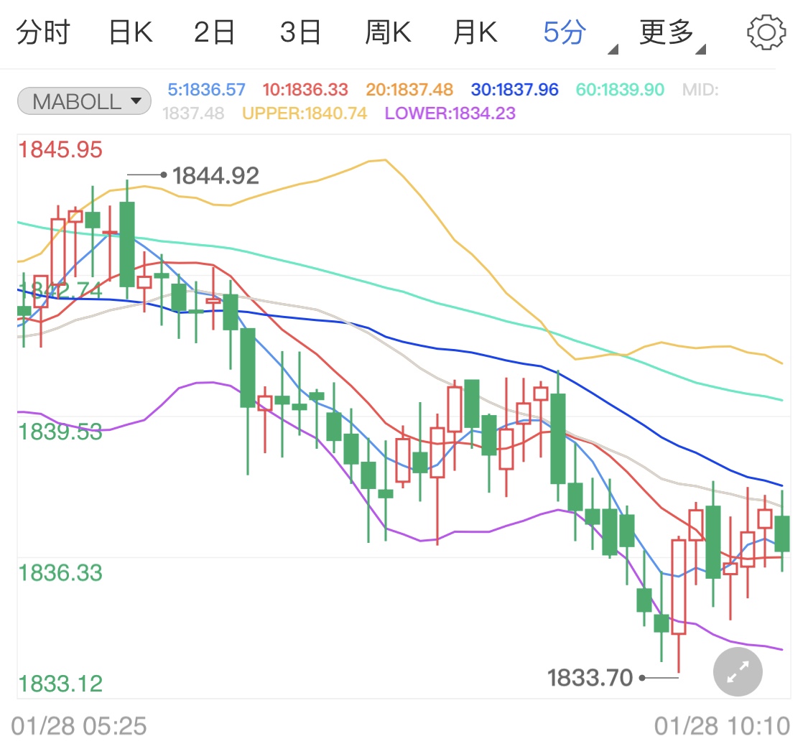
Task: Open the chart settings gear icon
Action: 766,32
